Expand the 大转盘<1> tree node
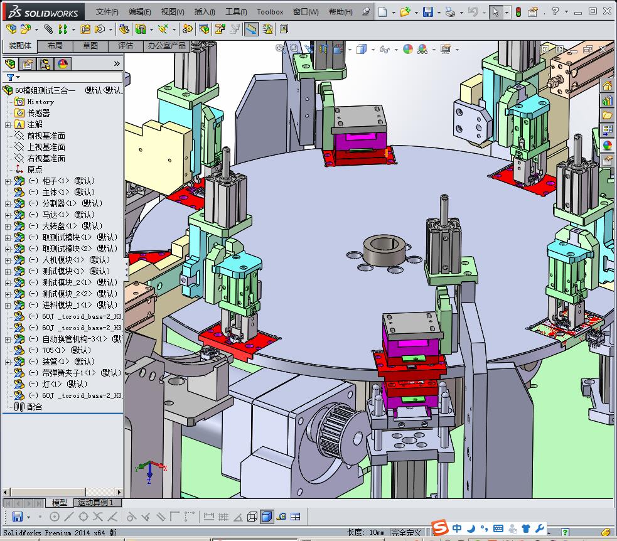Image resolution: width=617 pixels, height=541 pixels. tap(8, 227)
